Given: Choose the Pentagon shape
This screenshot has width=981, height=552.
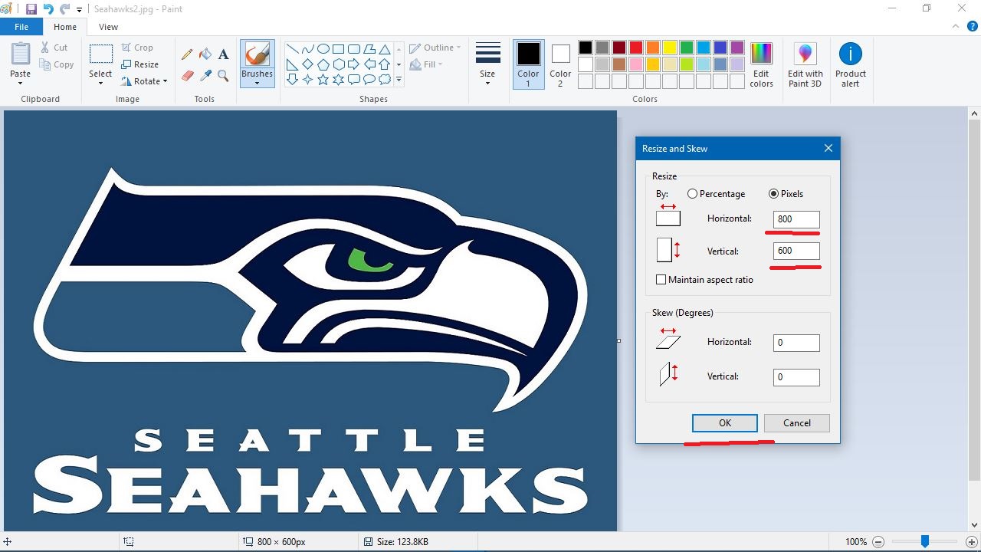Looking at the screenshot, I should (323, 64).
